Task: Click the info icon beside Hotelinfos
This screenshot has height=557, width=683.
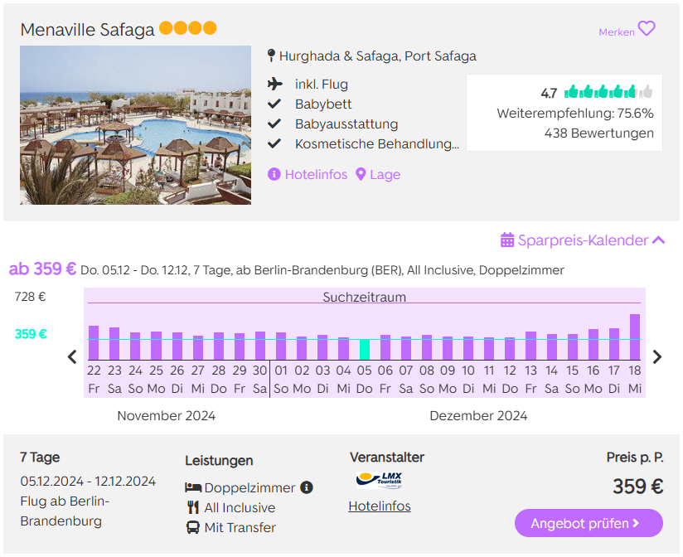Action: click(x=274, y=174)
